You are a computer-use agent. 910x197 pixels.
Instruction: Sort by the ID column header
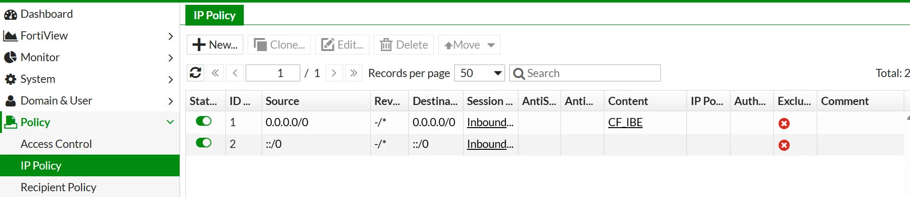pos(243,101)
